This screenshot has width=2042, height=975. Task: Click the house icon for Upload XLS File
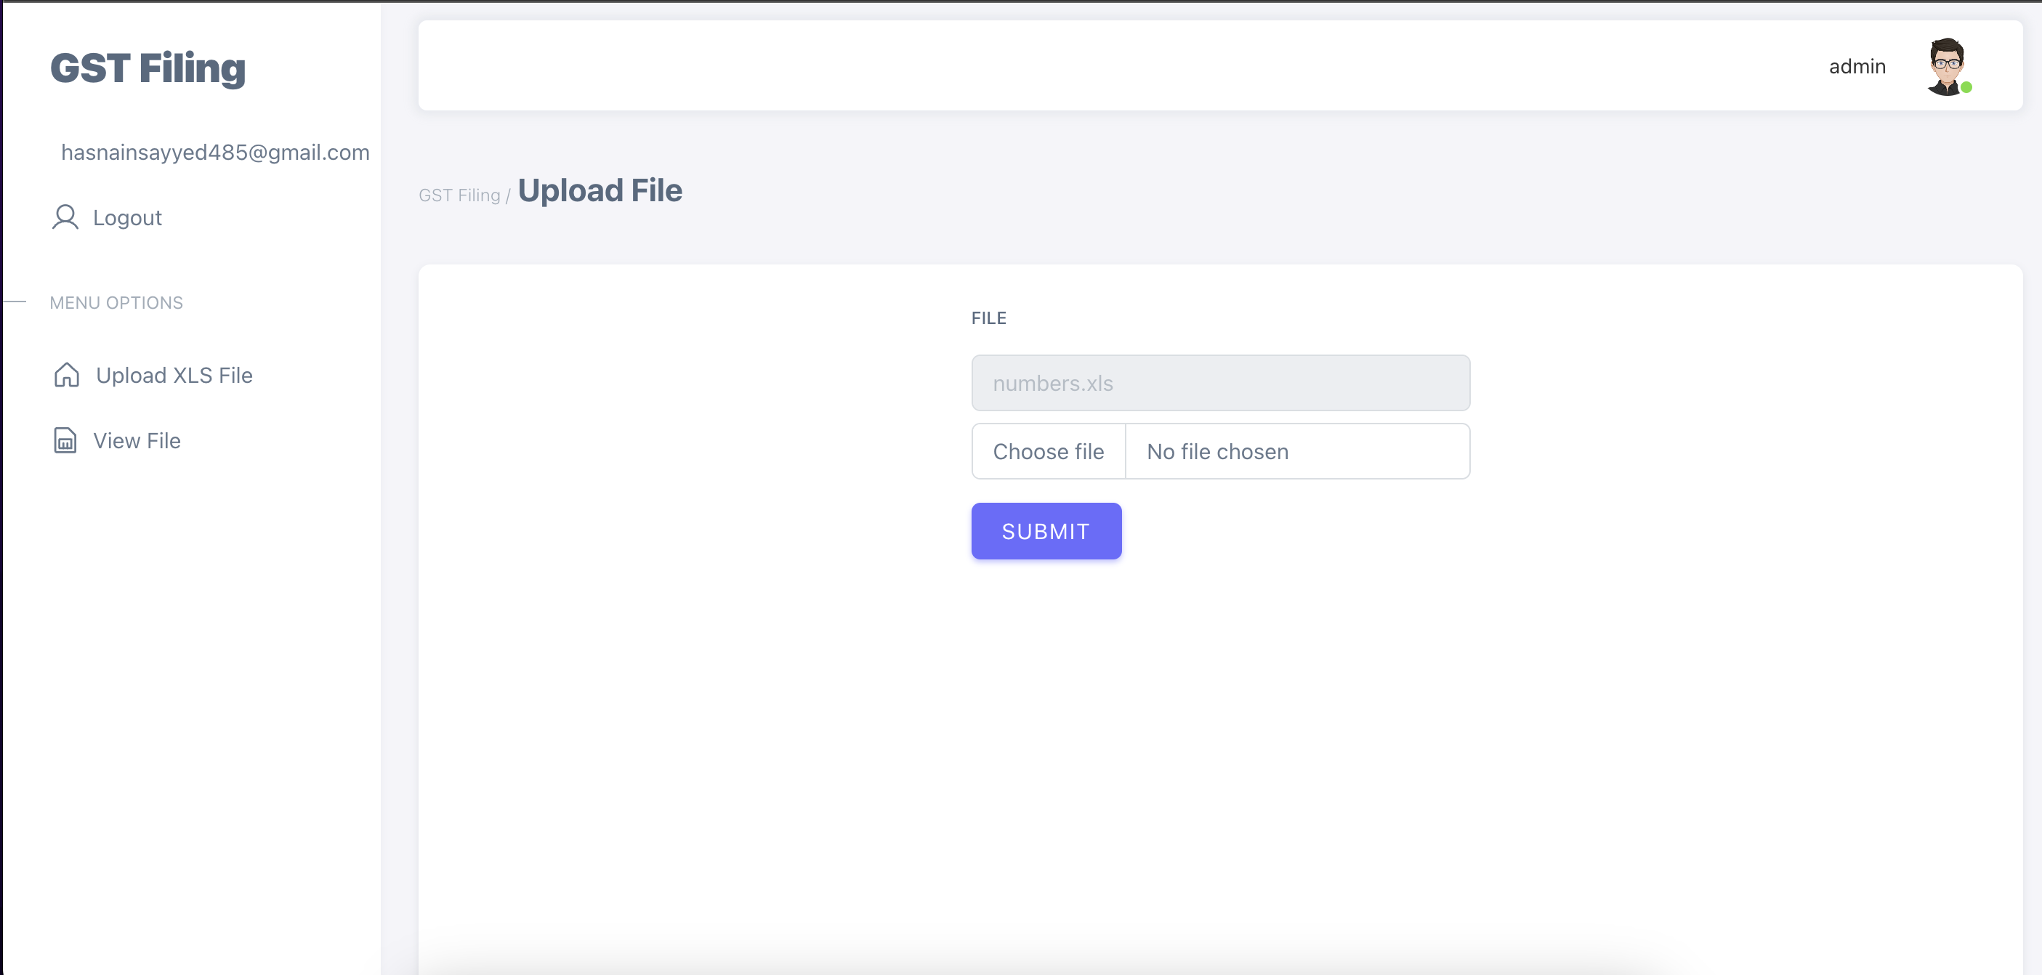pyautogui.click(x=67, y=375)
